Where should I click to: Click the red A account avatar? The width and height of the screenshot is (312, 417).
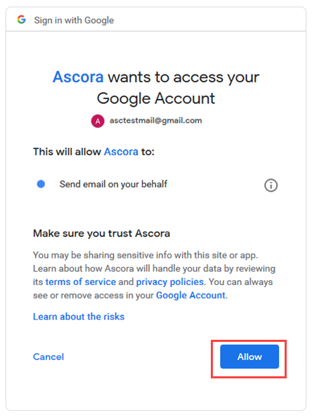click(98, 121)
